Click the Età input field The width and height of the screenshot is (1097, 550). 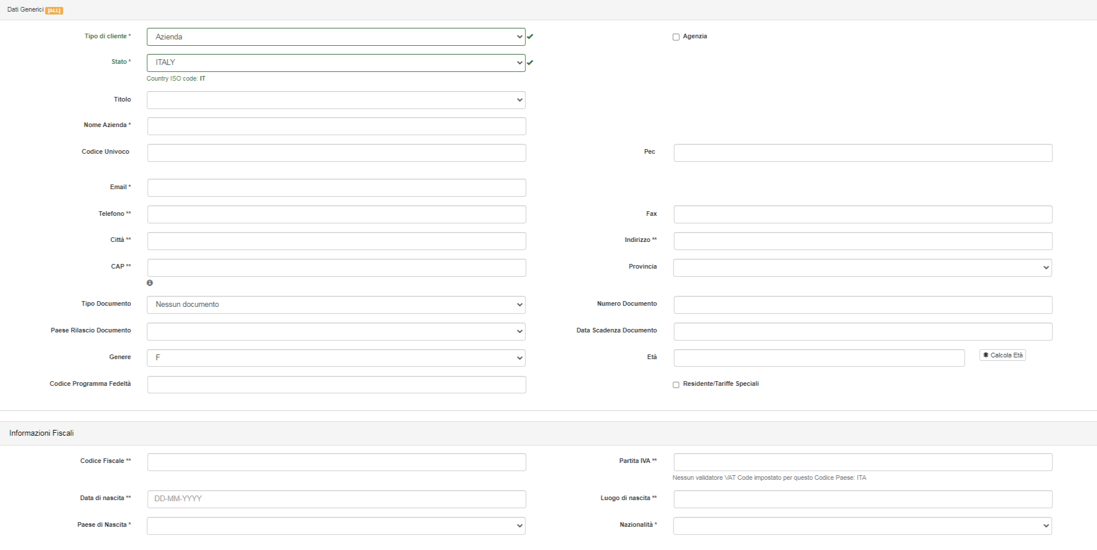[x=819, y=358]
